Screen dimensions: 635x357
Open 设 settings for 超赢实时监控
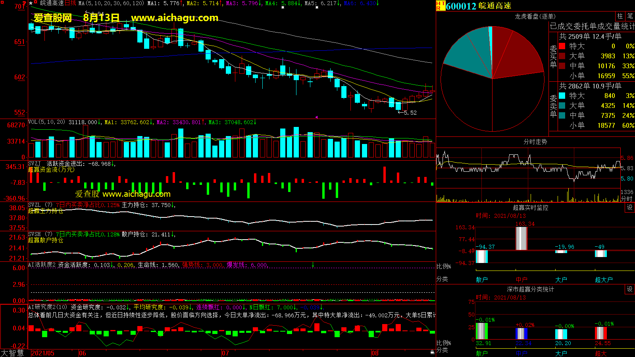[x=630, y=207]
